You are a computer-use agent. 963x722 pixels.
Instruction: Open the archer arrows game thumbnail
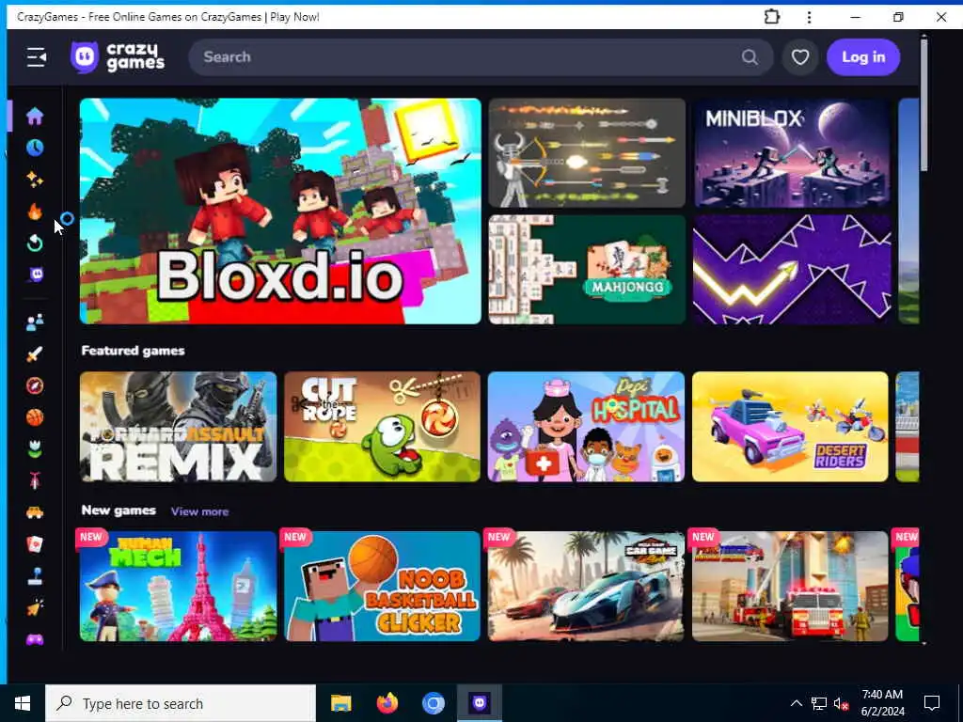(587, 153)
